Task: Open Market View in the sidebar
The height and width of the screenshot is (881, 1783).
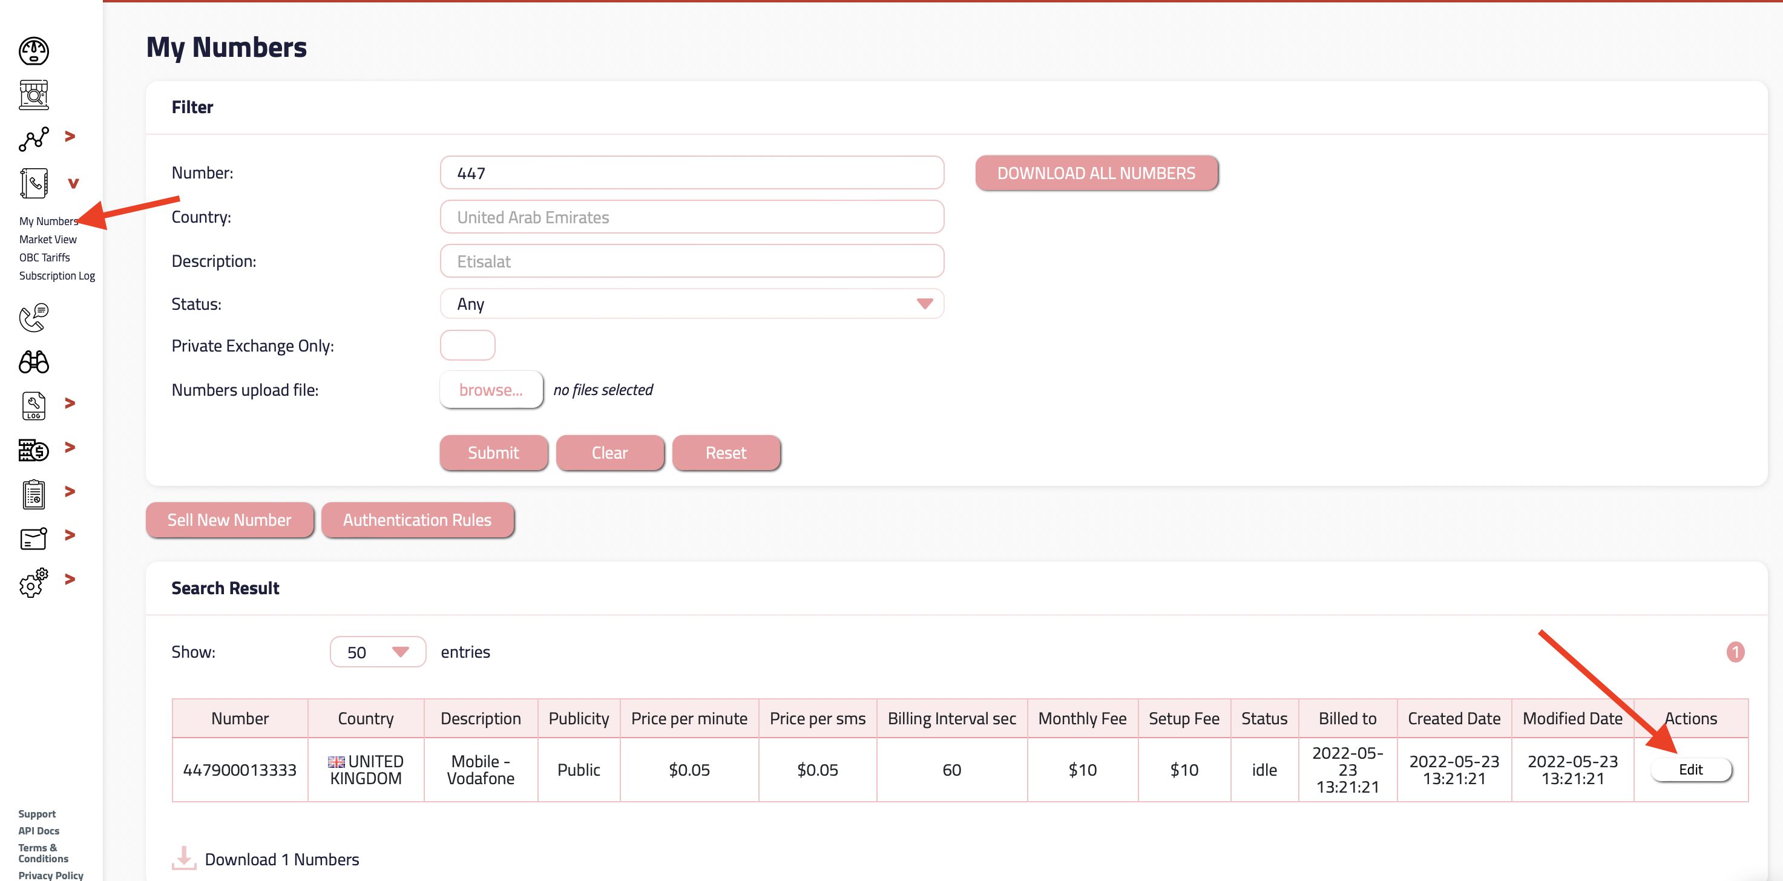Action: click(48, 240)
